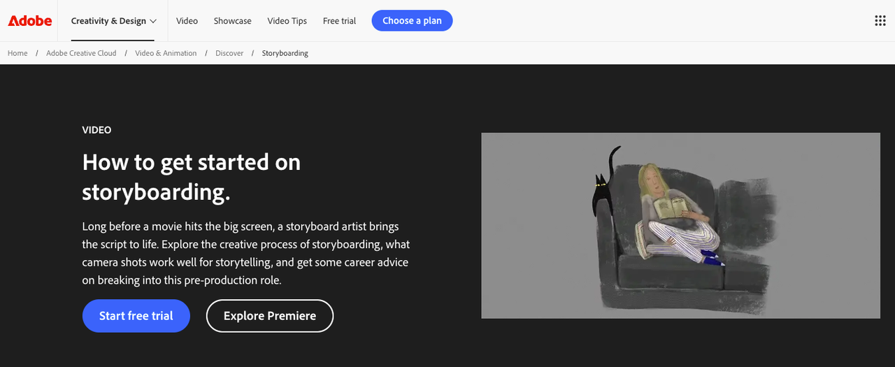This screenshot has width=895, height=367.
Task: Select the Free trial nav link
Action: click(x=339, y=21)
